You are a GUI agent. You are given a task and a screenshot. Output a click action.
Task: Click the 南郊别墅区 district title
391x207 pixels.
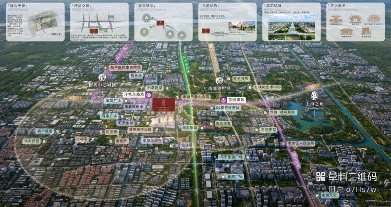[x=219, y=88]
